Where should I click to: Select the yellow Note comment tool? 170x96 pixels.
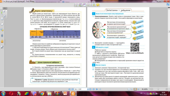click(x=98, y=5)
